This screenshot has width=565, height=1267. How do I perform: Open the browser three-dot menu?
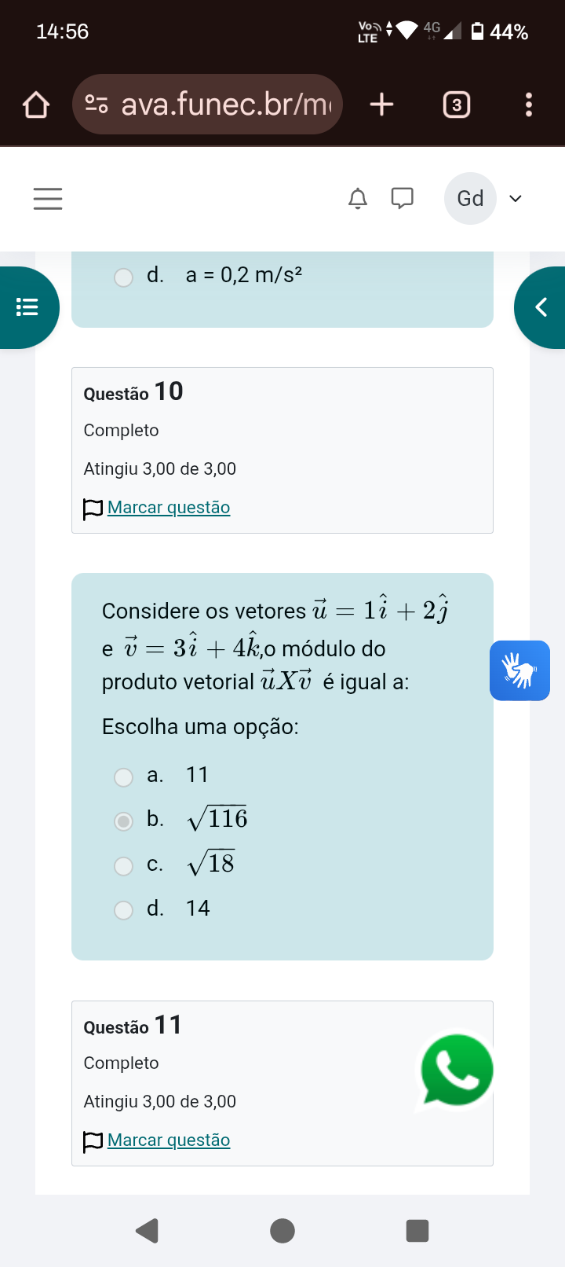(528, 105)
